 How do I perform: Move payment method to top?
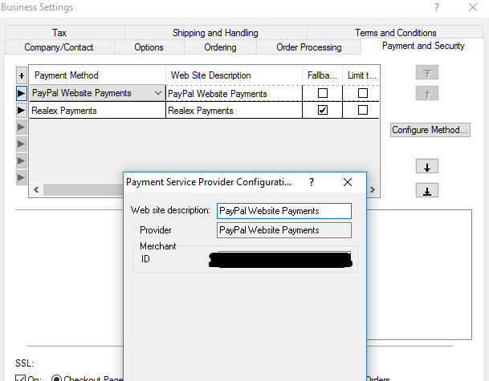427,73
